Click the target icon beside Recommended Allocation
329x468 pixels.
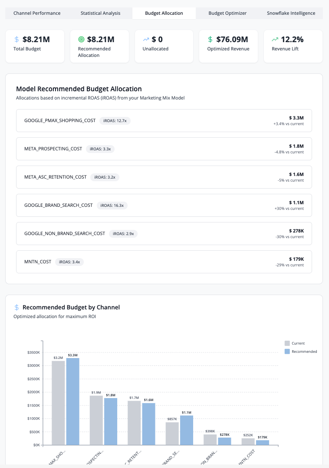click(81, 40)
